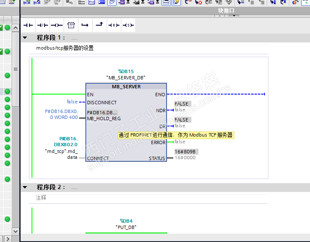This screenshot has width=310, height=242.
Task: Click the right arrow at bottom left
Action: [x=8, y=239]
